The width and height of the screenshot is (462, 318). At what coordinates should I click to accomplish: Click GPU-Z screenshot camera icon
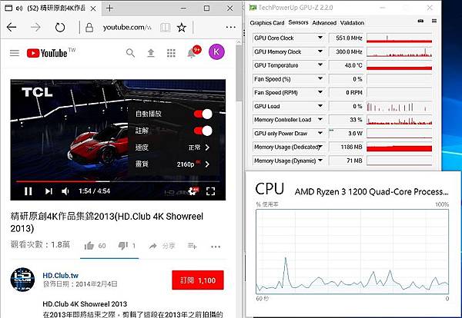tap(420, 21)
